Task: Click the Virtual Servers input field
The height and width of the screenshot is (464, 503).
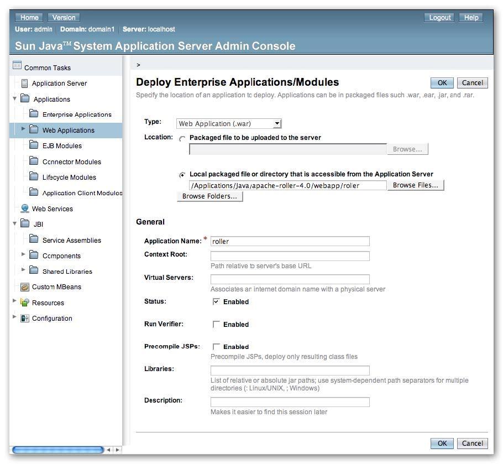Action: click(x=290, y=279)
